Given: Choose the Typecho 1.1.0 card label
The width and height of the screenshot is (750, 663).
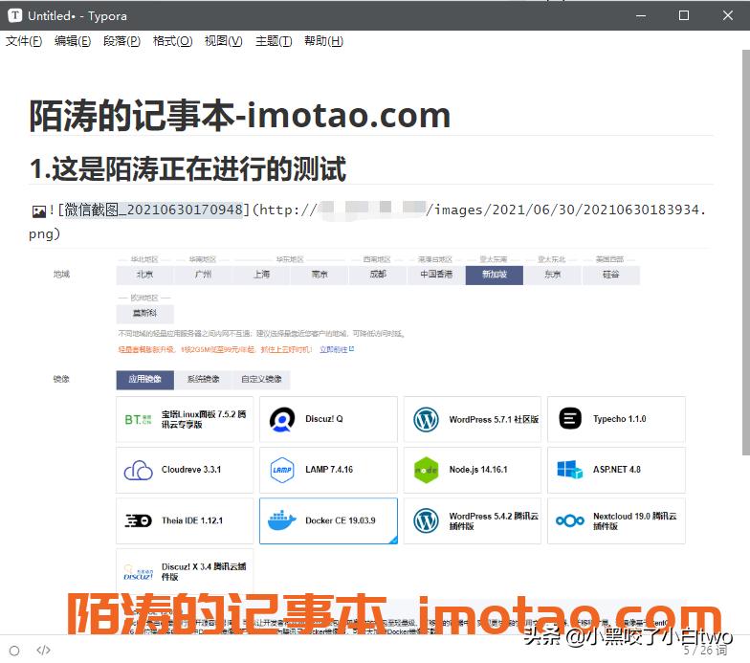Looking at the screenshot, I should (620, 419).
